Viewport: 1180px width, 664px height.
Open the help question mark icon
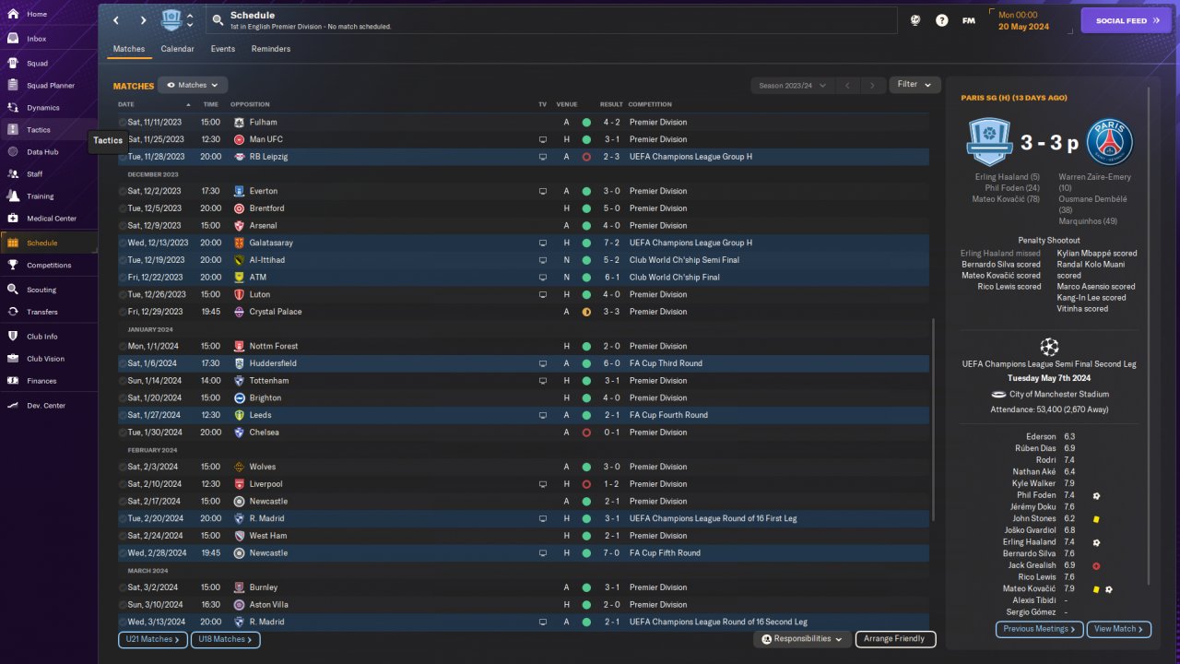tap(941, 20)
